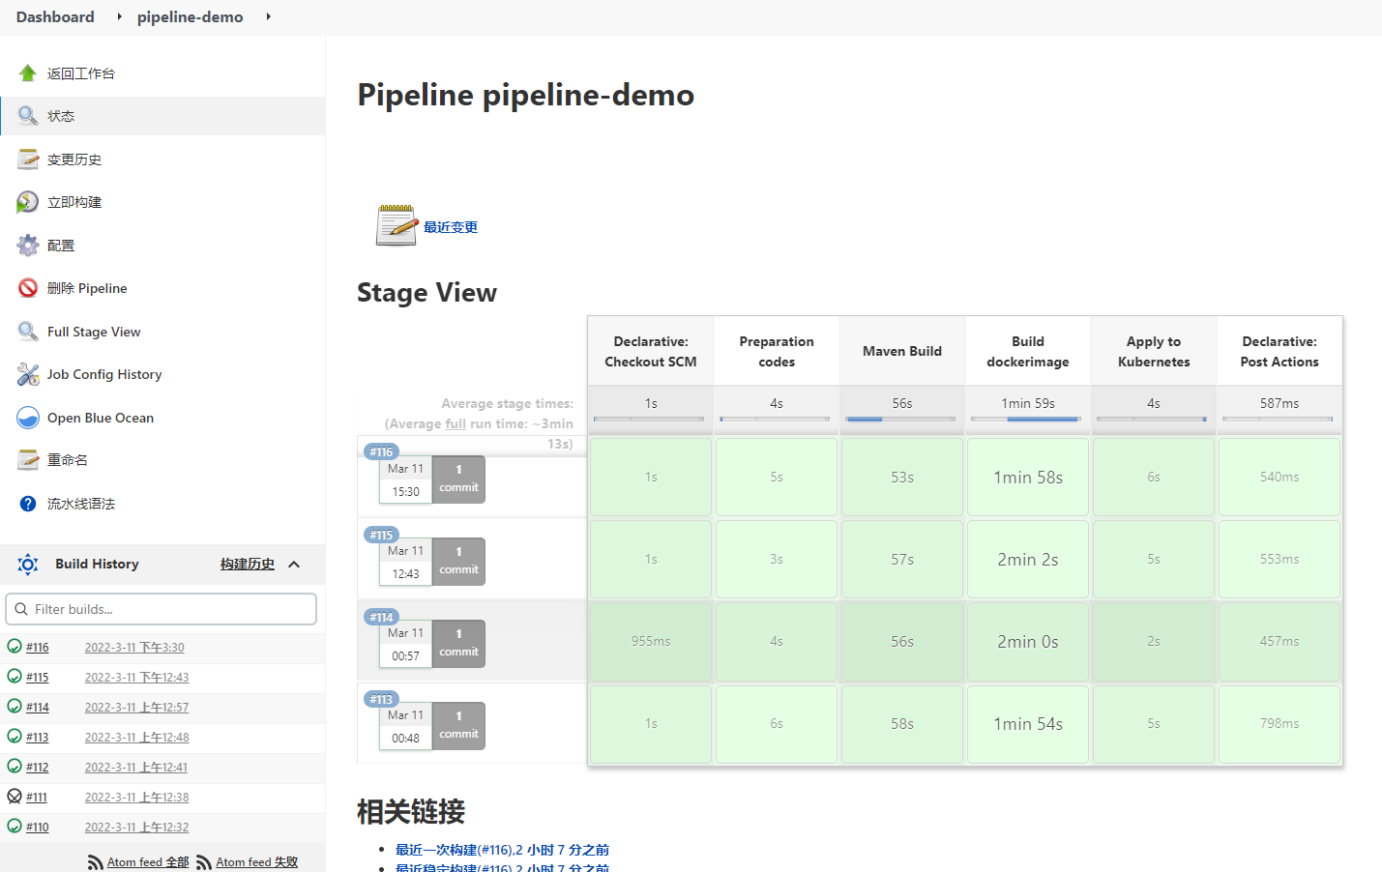Open the Dashboard breadcrumb dropdown arrow
Viewport: 1382px width, 872px height.
pyautogui.click(x=119, y=16)
